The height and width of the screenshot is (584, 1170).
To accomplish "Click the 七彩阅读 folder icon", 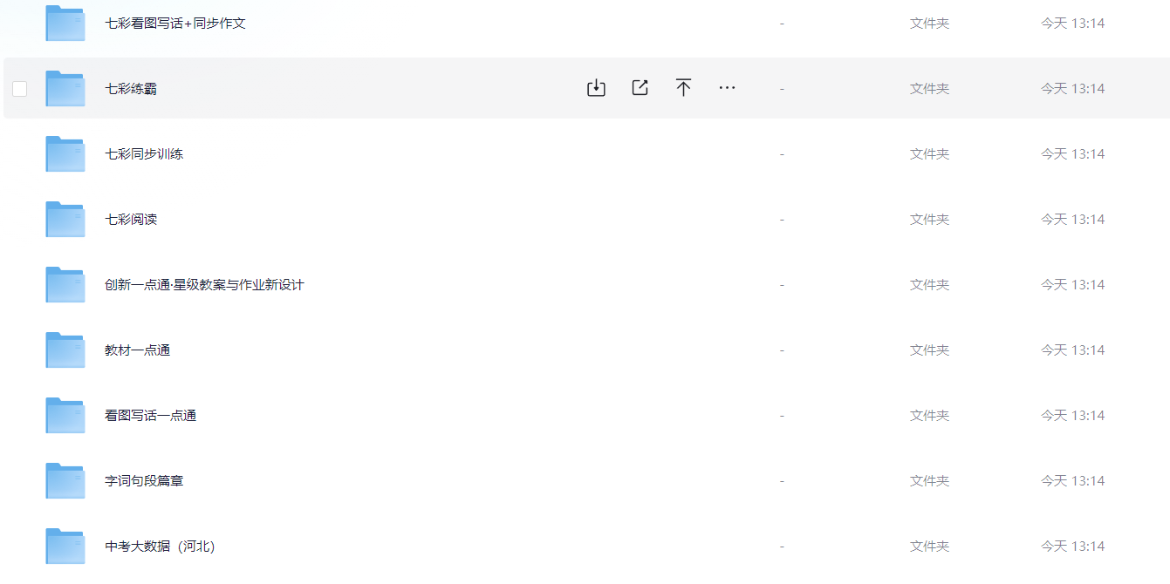I will (x=65, y=220).
